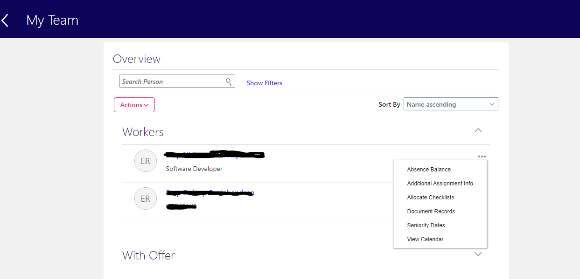Screen dimensions: 580x279
Task: Open the Sort By dropdown
Action: pos(450,104)
